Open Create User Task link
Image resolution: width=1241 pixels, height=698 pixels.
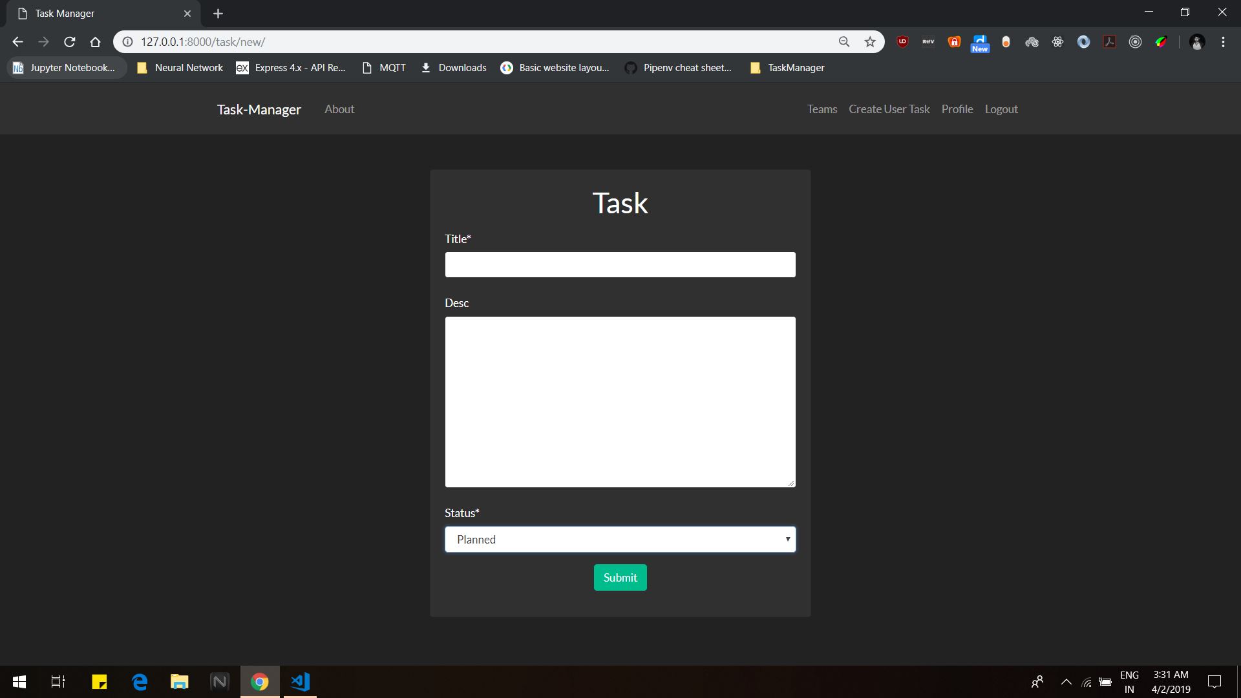(889, 109)
